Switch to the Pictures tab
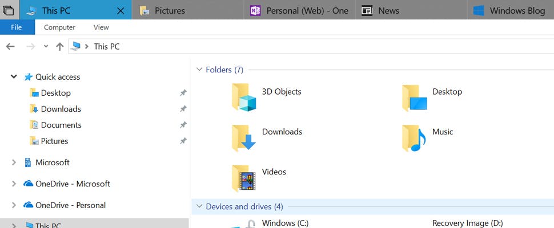This screenshot has width=554, height=228. pos(170,10)
